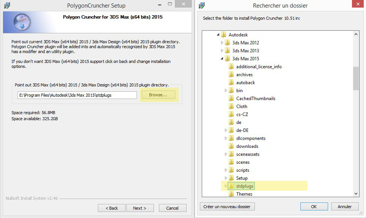This screenshot has height=218, width=366.
Task: Collapse the 3ds Max 2015 folder
Action: pos(222,59)
